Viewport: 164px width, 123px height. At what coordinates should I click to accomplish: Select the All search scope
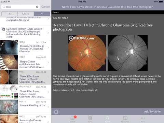pos(42,14)
